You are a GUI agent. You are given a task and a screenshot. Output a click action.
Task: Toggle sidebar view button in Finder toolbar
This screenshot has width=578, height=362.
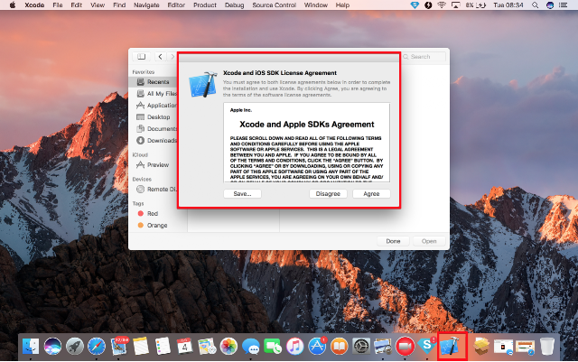tap(141, 56)
